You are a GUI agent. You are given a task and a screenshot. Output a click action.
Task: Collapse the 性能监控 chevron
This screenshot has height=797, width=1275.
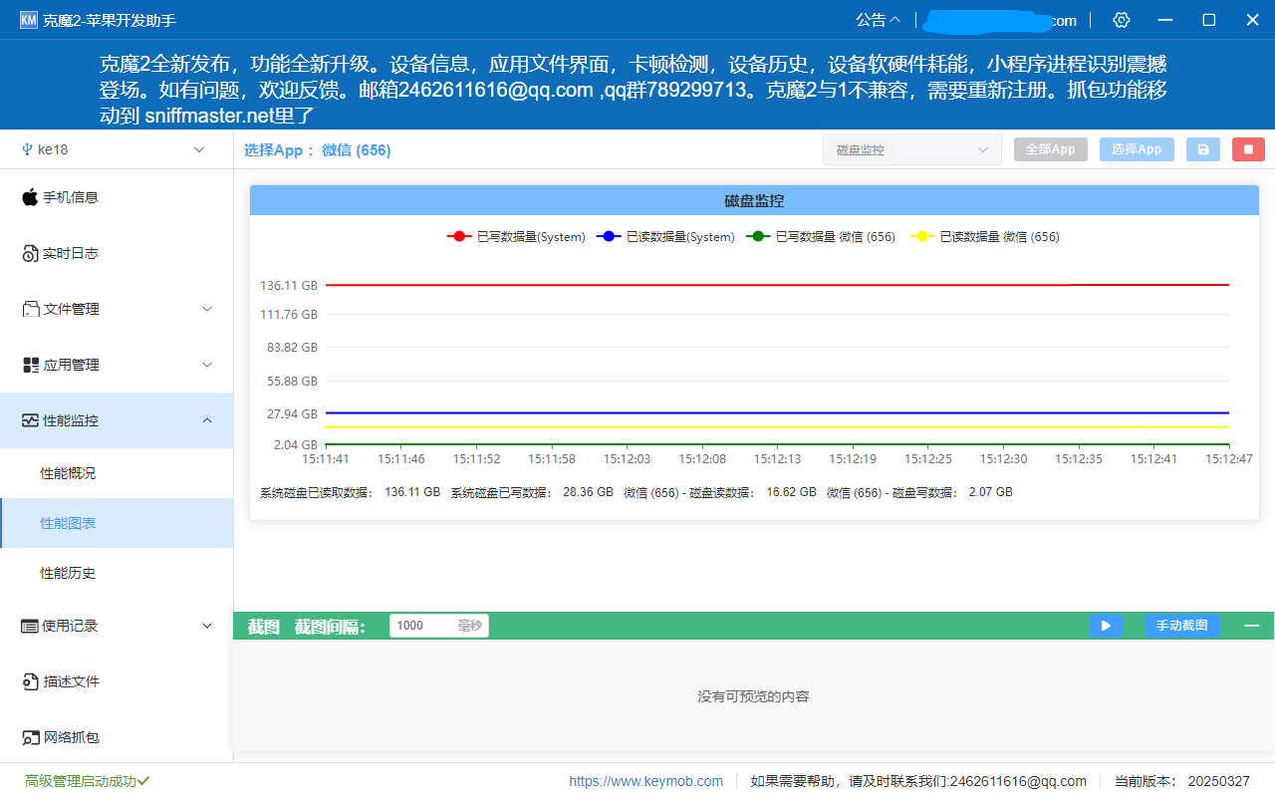click(207, 420)
